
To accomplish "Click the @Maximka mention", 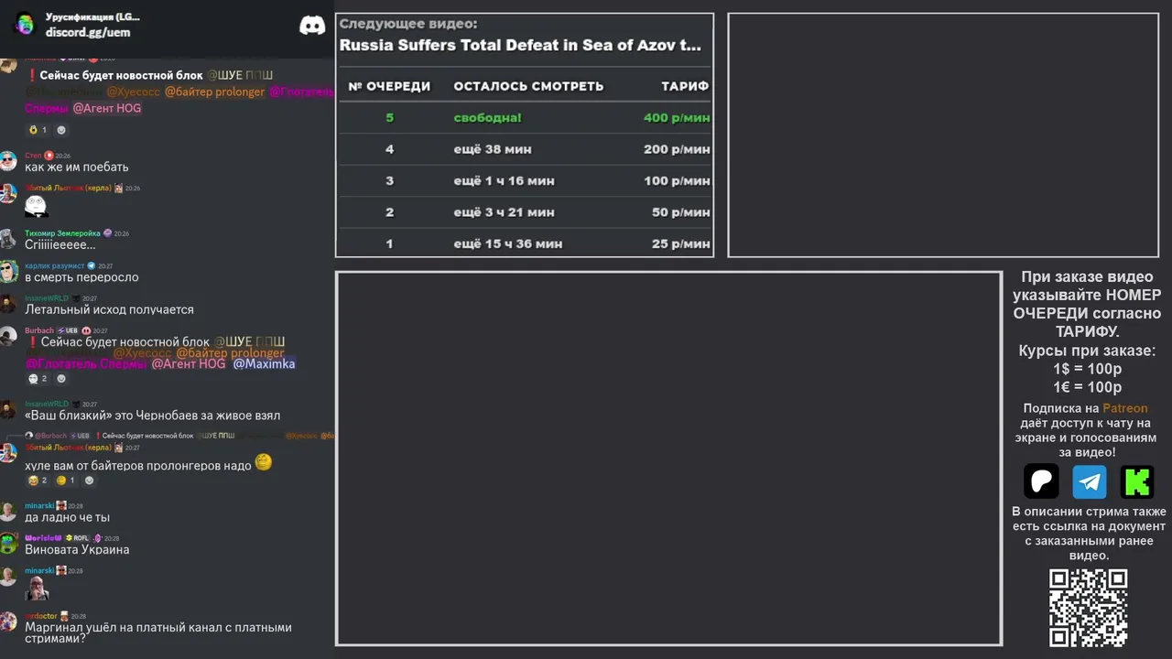I will (x=264, y=364).
